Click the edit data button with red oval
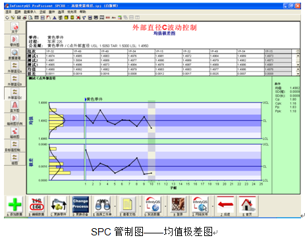This screenshot has width=305, height=240. pyautogui.click(x=37, y=204)
